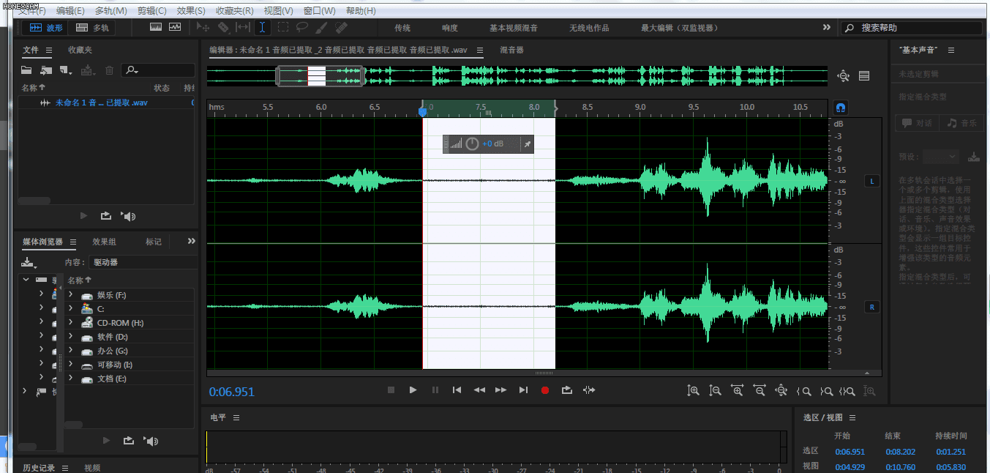Expand the workspace overflow chevron
The image size is (990, 473).
click(x=827, y=27)
